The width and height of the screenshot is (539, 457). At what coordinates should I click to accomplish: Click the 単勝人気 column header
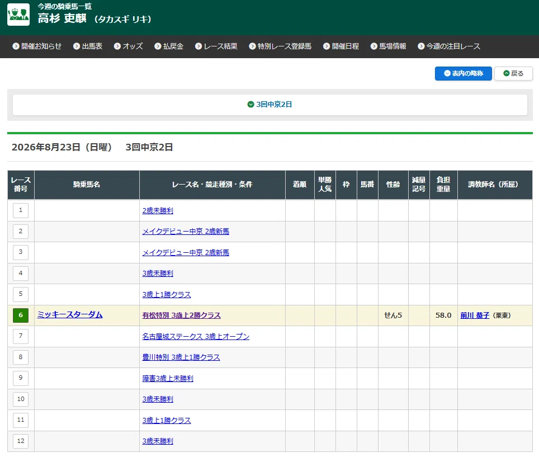pyautogui.click(x=325, y=185)
